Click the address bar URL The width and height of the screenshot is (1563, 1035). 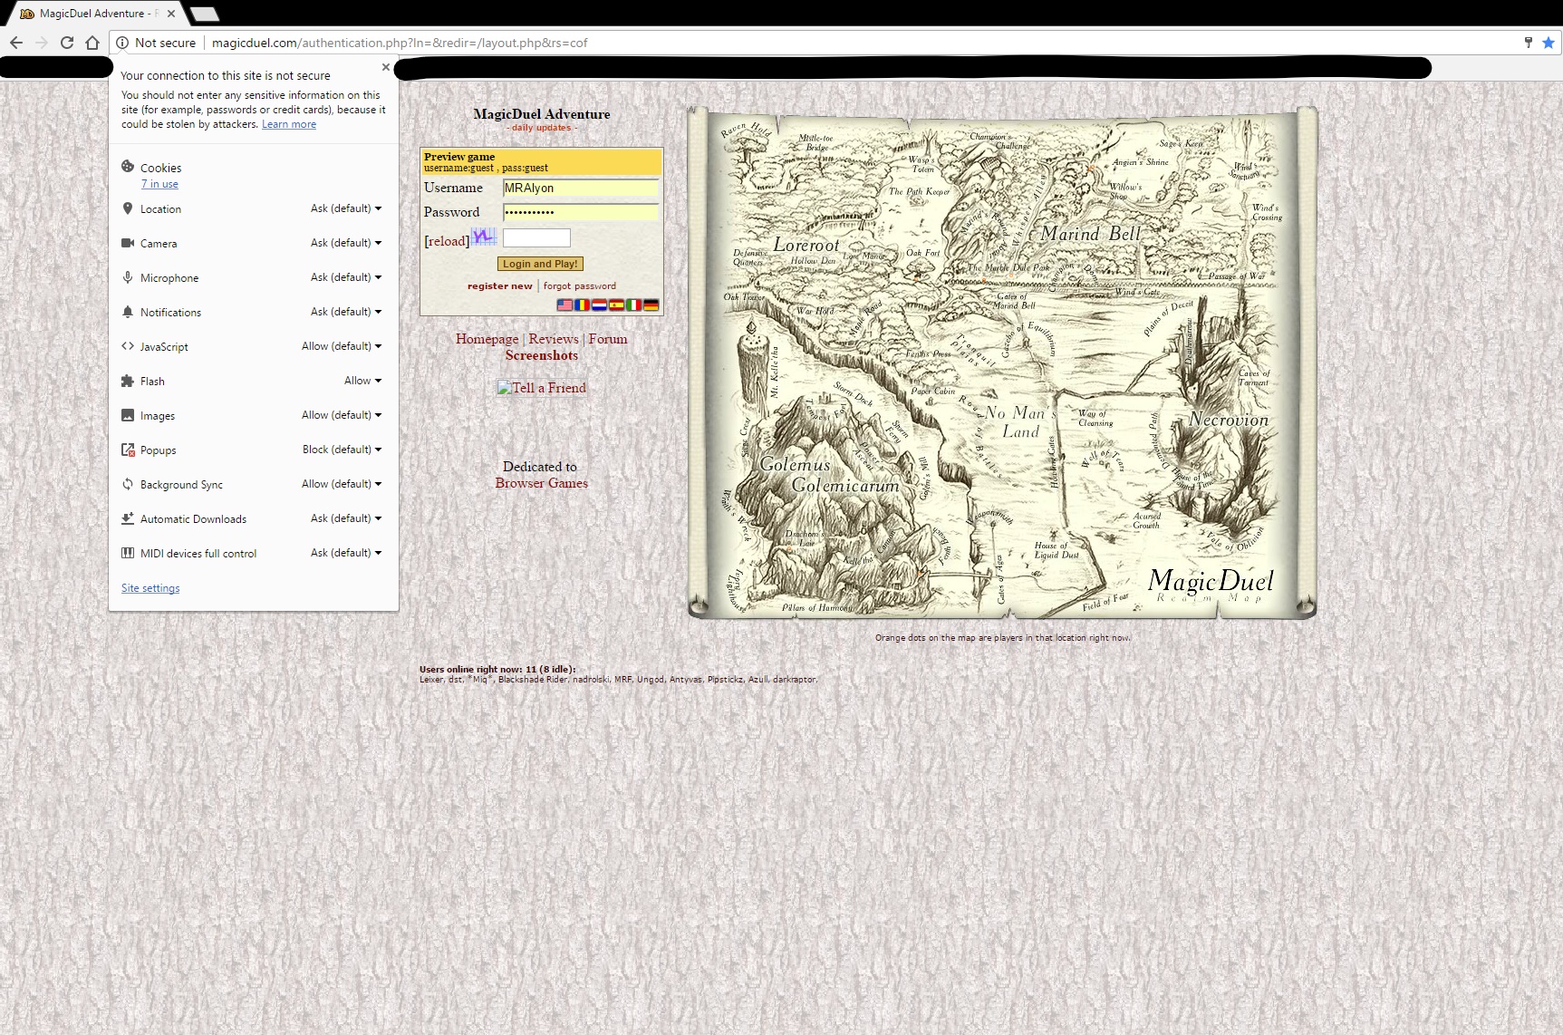(400, 43)
